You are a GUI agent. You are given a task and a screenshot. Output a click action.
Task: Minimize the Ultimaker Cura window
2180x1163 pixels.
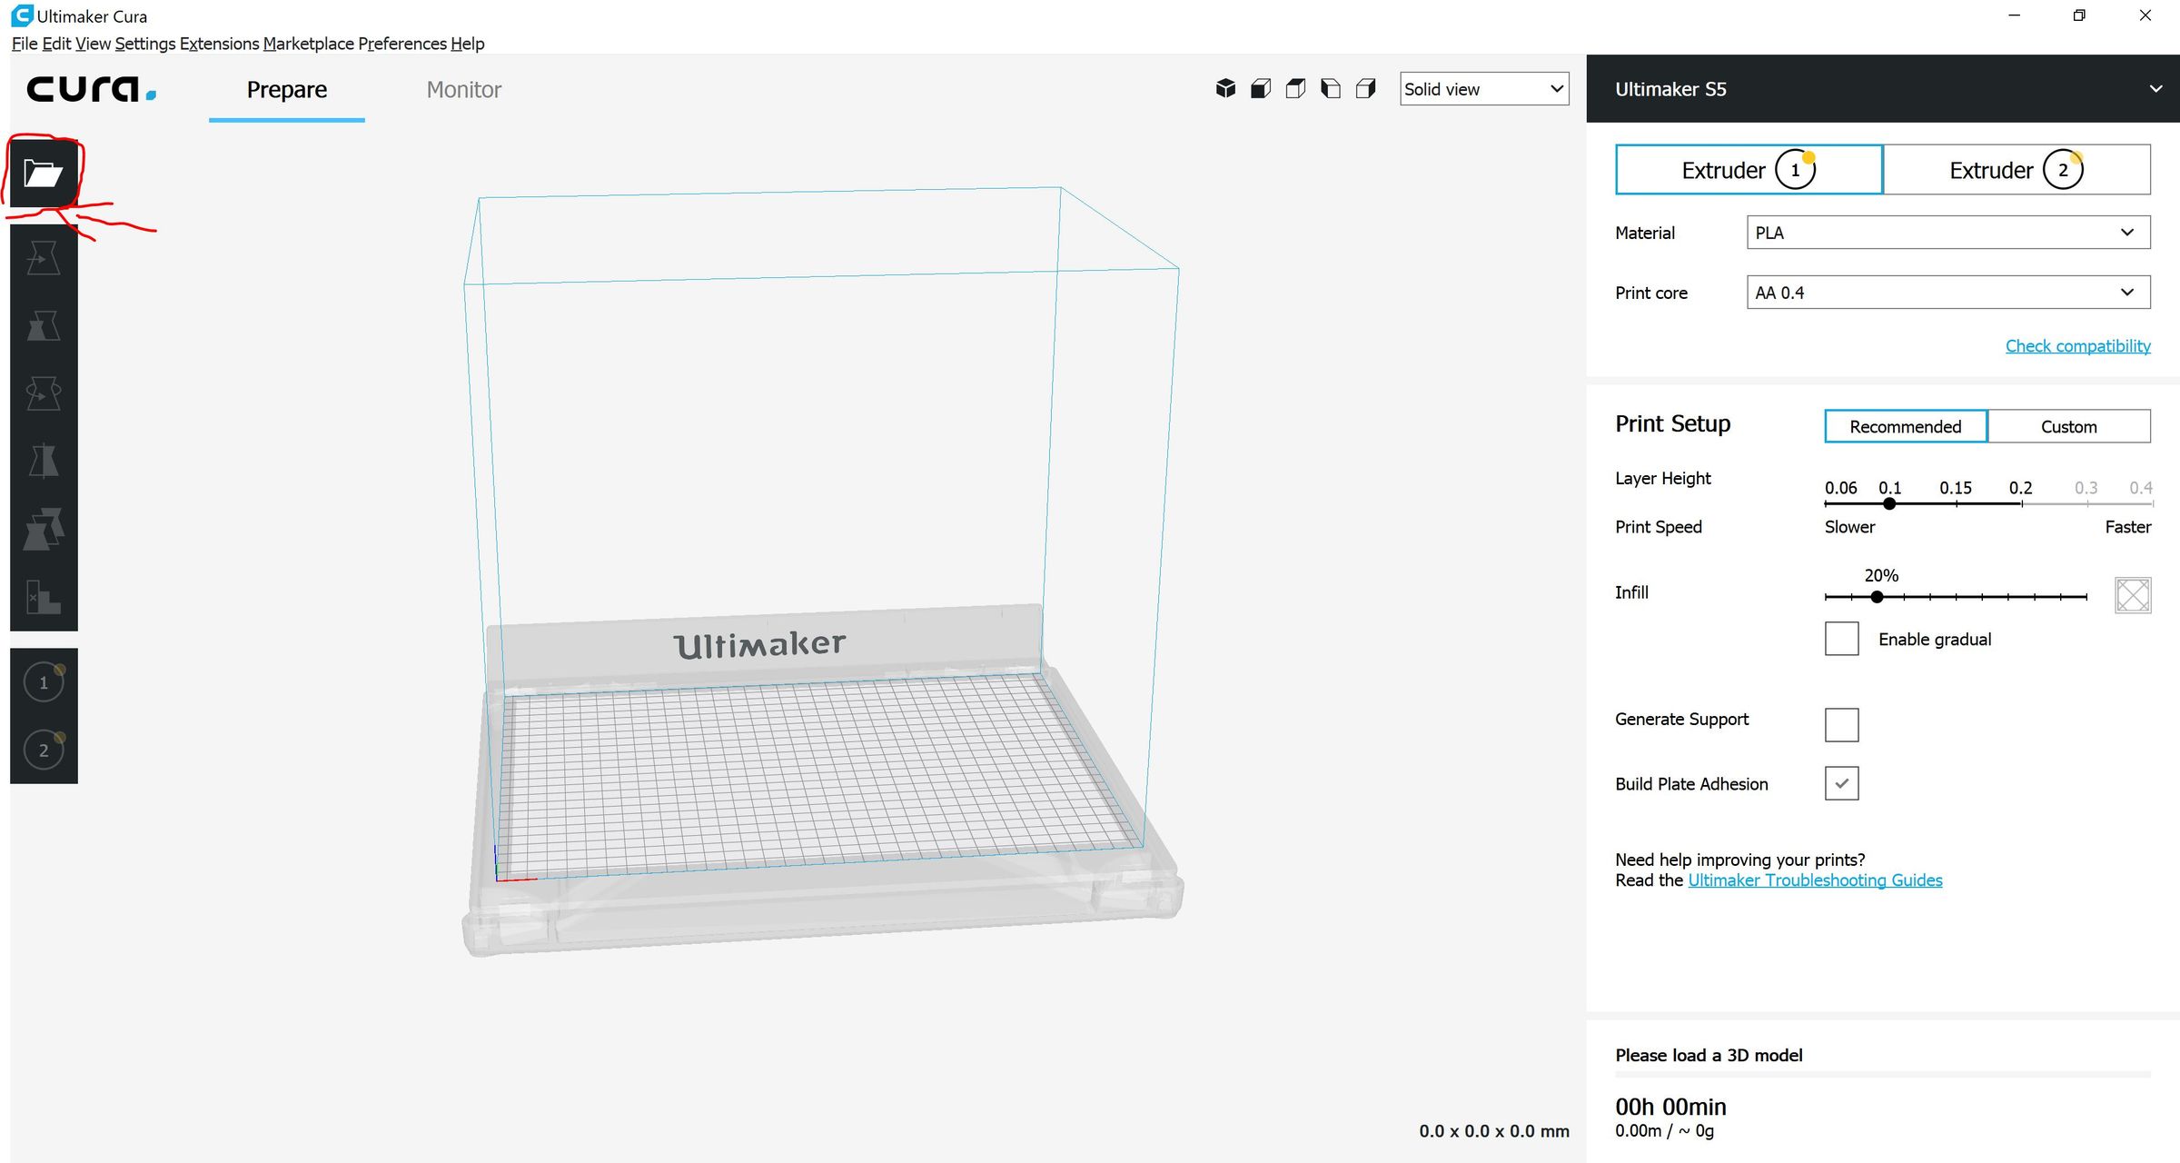[2014, 15]
